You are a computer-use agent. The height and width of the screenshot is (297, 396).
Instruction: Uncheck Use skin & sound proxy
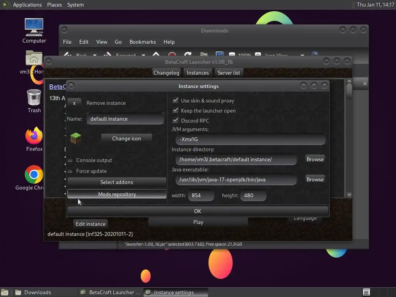click(175, 101)
